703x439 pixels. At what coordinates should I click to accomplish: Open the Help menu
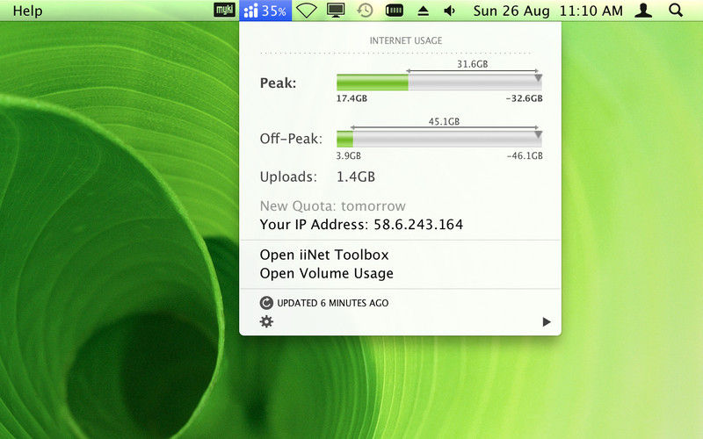pyautogui.click(x=27, y=11)
